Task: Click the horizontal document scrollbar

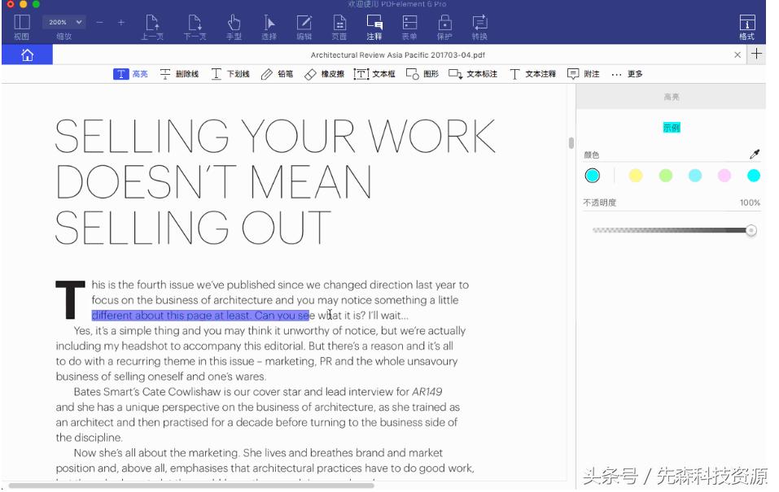Action: click(x=191, y=485)
